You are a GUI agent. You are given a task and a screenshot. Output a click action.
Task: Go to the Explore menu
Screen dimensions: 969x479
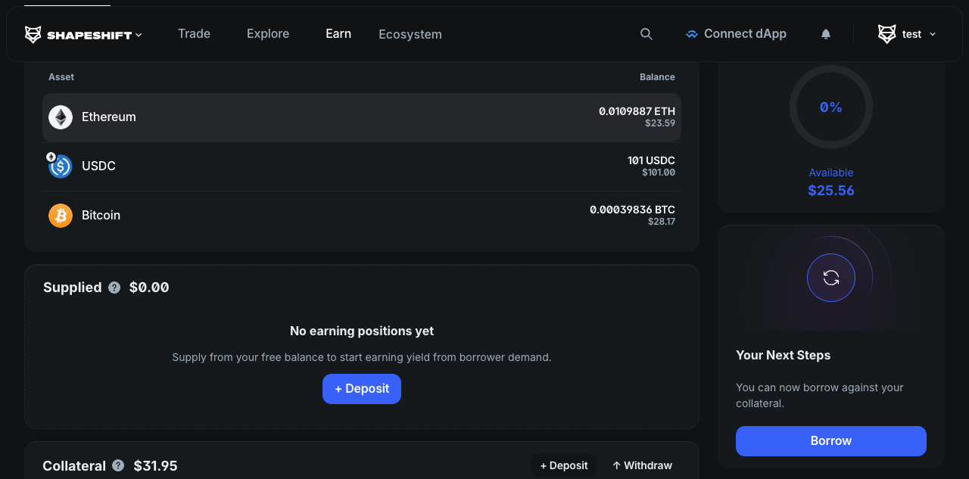point(268,34)
